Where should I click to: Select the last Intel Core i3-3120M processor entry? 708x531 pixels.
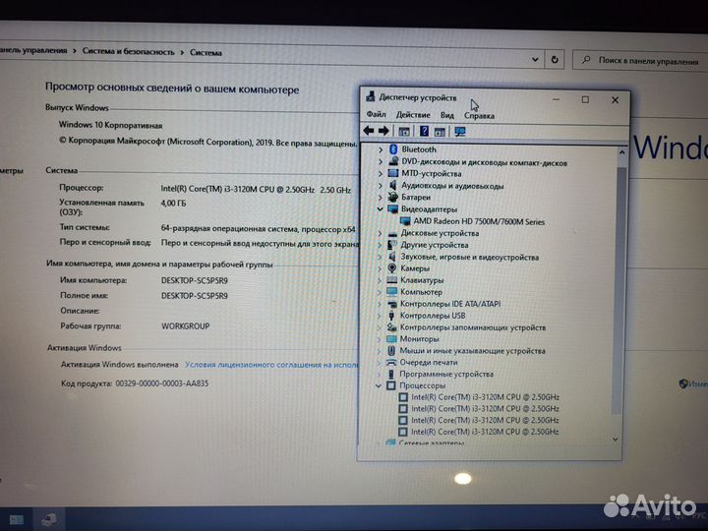(x=485, y=432)
